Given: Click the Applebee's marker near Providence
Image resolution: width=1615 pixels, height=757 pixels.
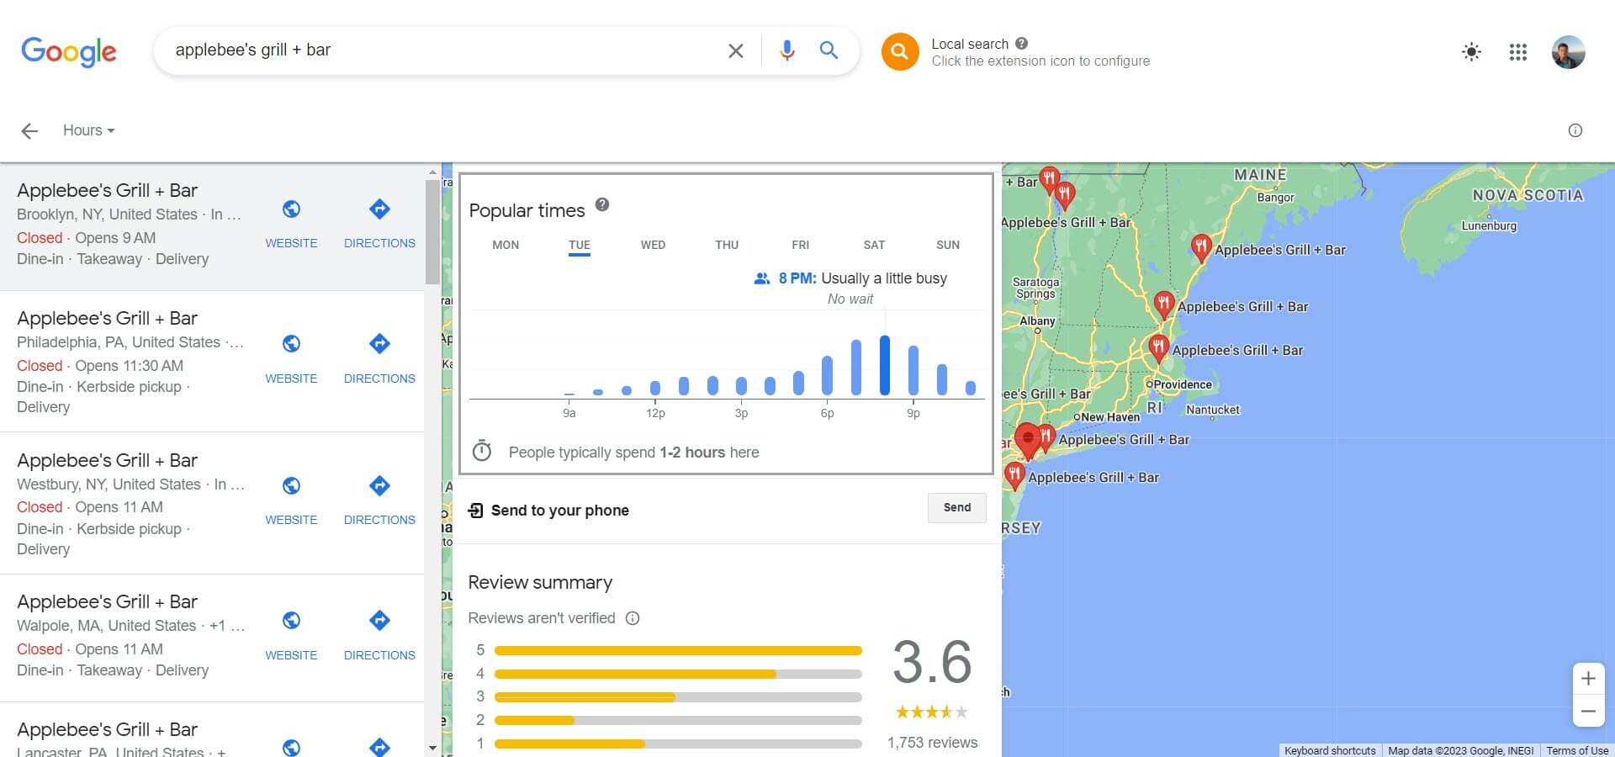Looking at the screenshot, I should tap(1159, 347).
